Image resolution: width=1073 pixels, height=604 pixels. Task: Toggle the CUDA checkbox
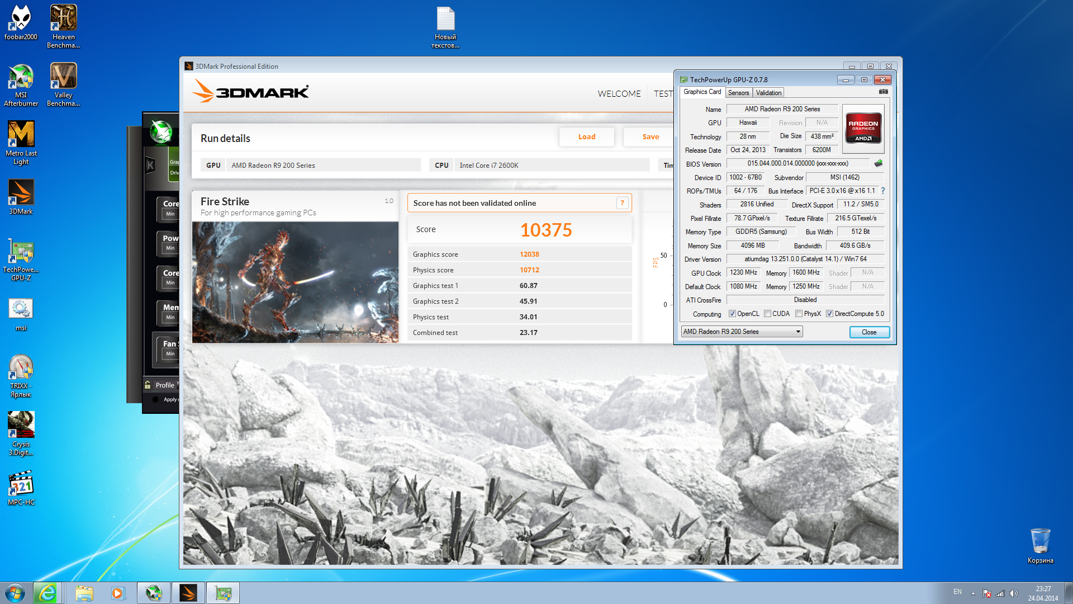pos(768,314)
